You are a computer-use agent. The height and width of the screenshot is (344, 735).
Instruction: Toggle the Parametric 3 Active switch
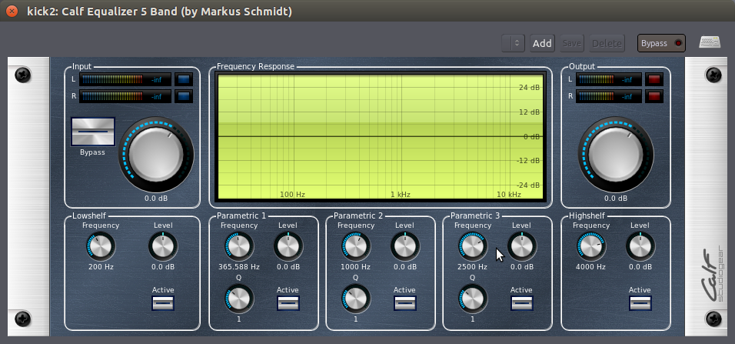[x=521, y=303]
